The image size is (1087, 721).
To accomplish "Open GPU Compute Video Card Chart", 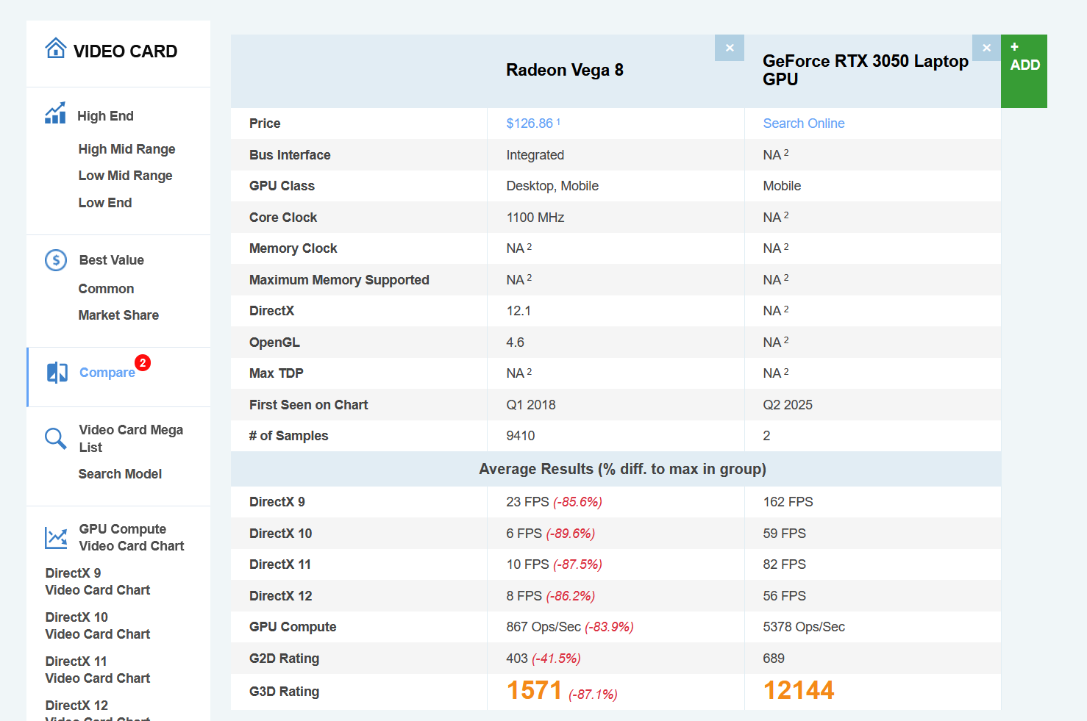I will [132, 537].
